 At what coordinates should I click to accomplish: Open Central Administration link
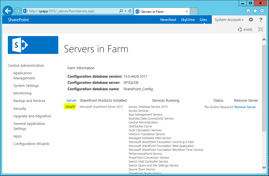pyautogui.click(x=26, y=65)
